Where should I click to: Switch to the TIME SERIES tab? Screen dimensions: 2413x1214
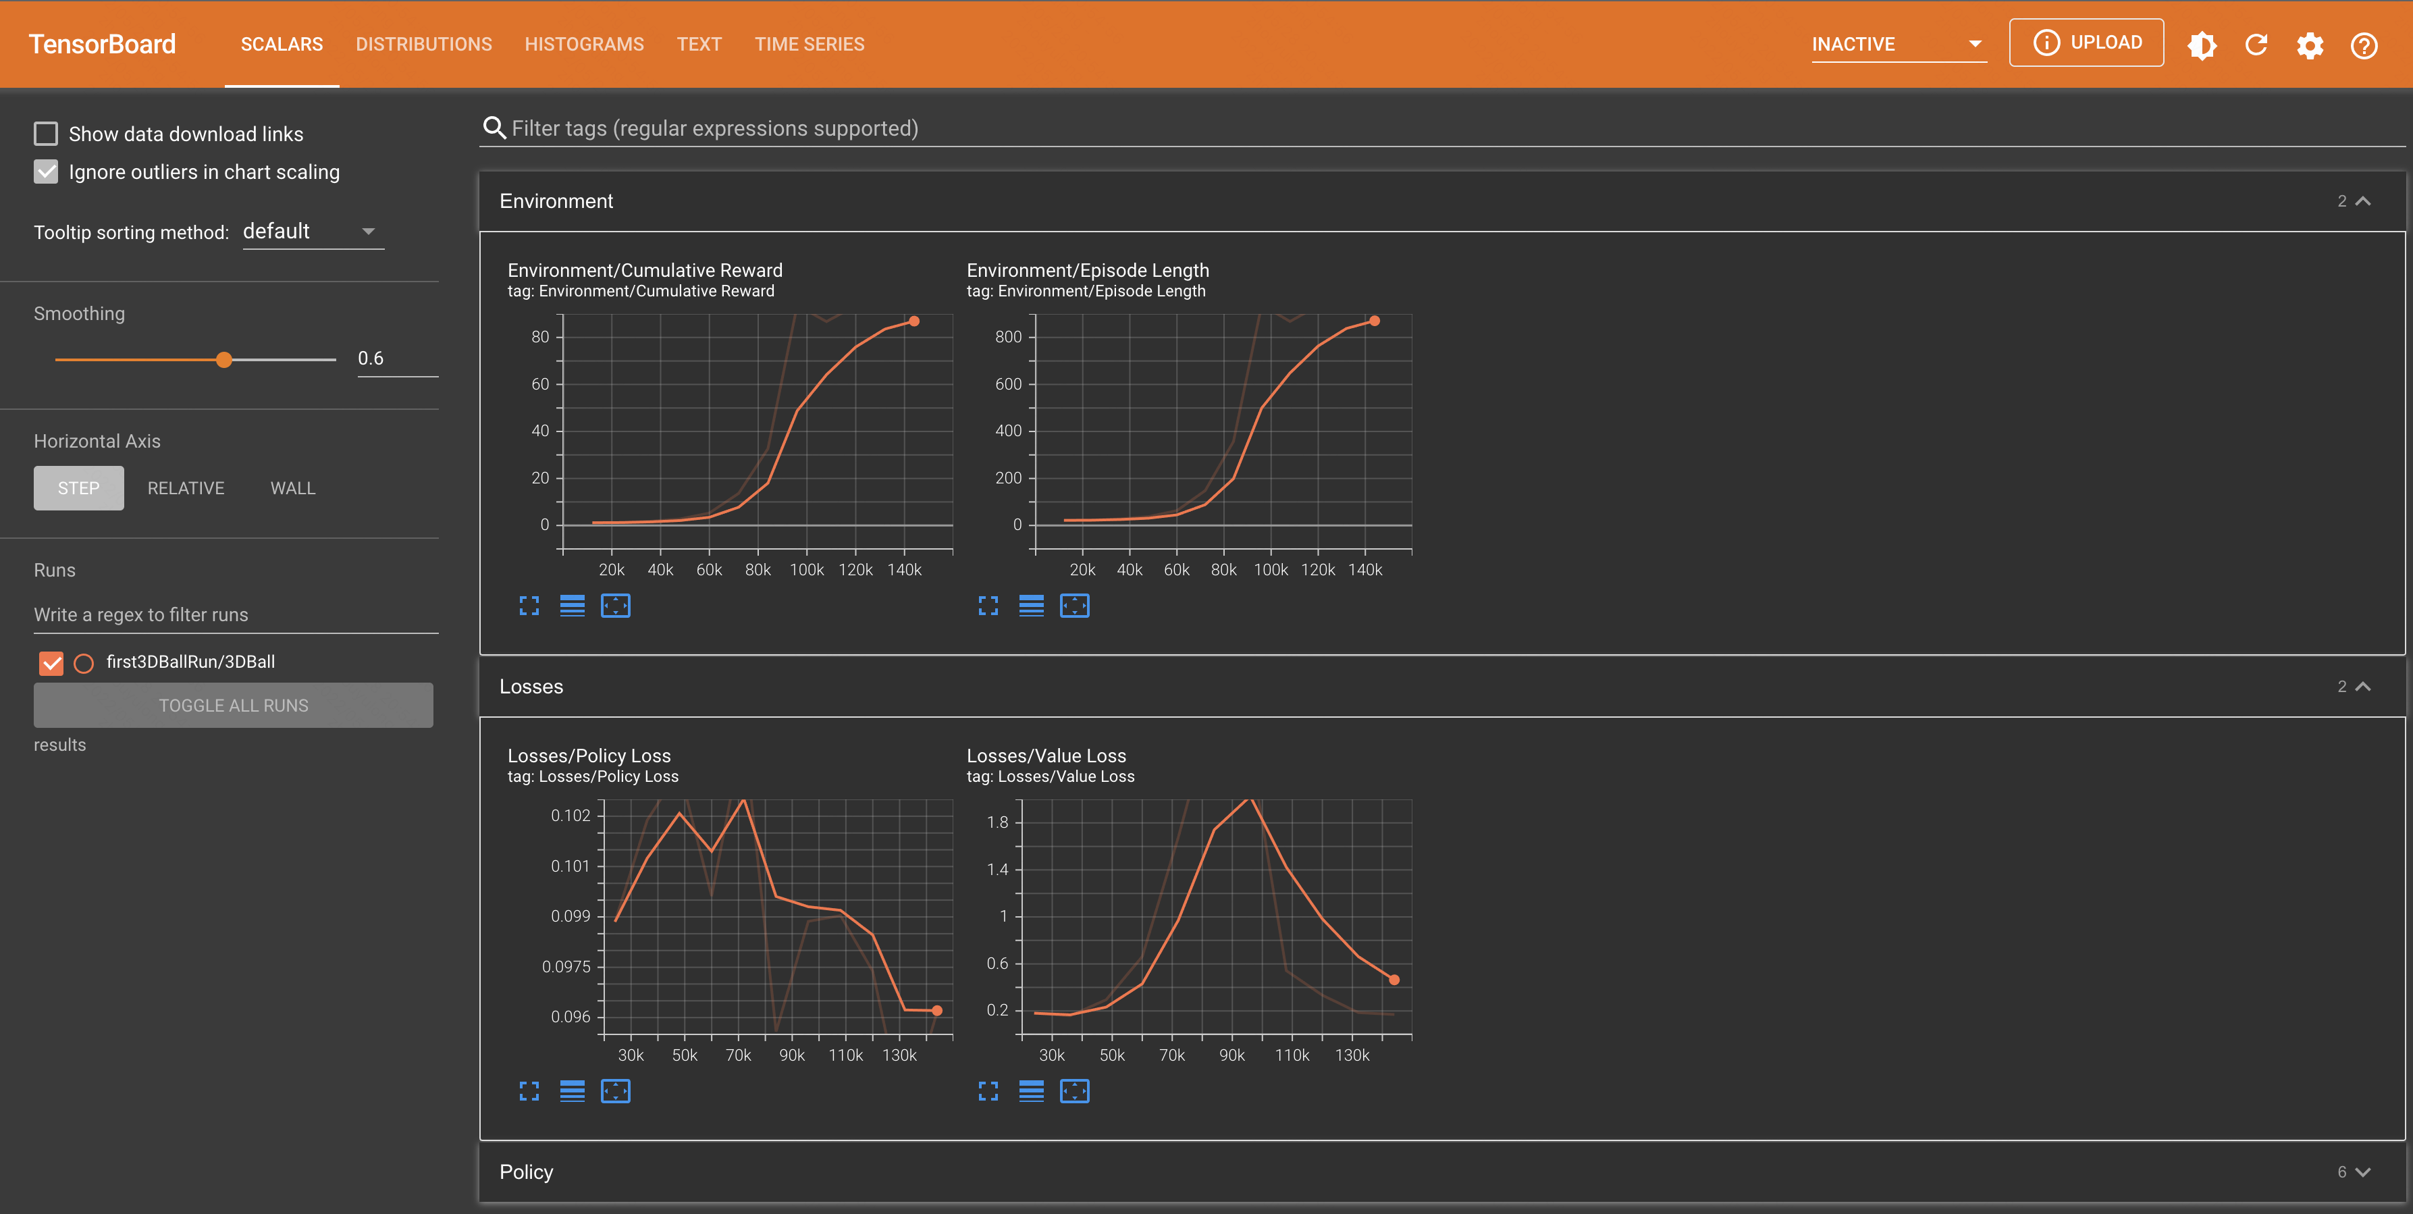point(810,44)
